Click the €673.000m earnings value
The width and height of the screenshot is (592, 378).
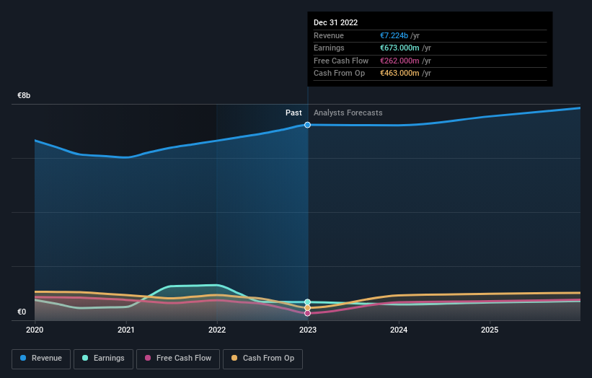coord(399,48)
